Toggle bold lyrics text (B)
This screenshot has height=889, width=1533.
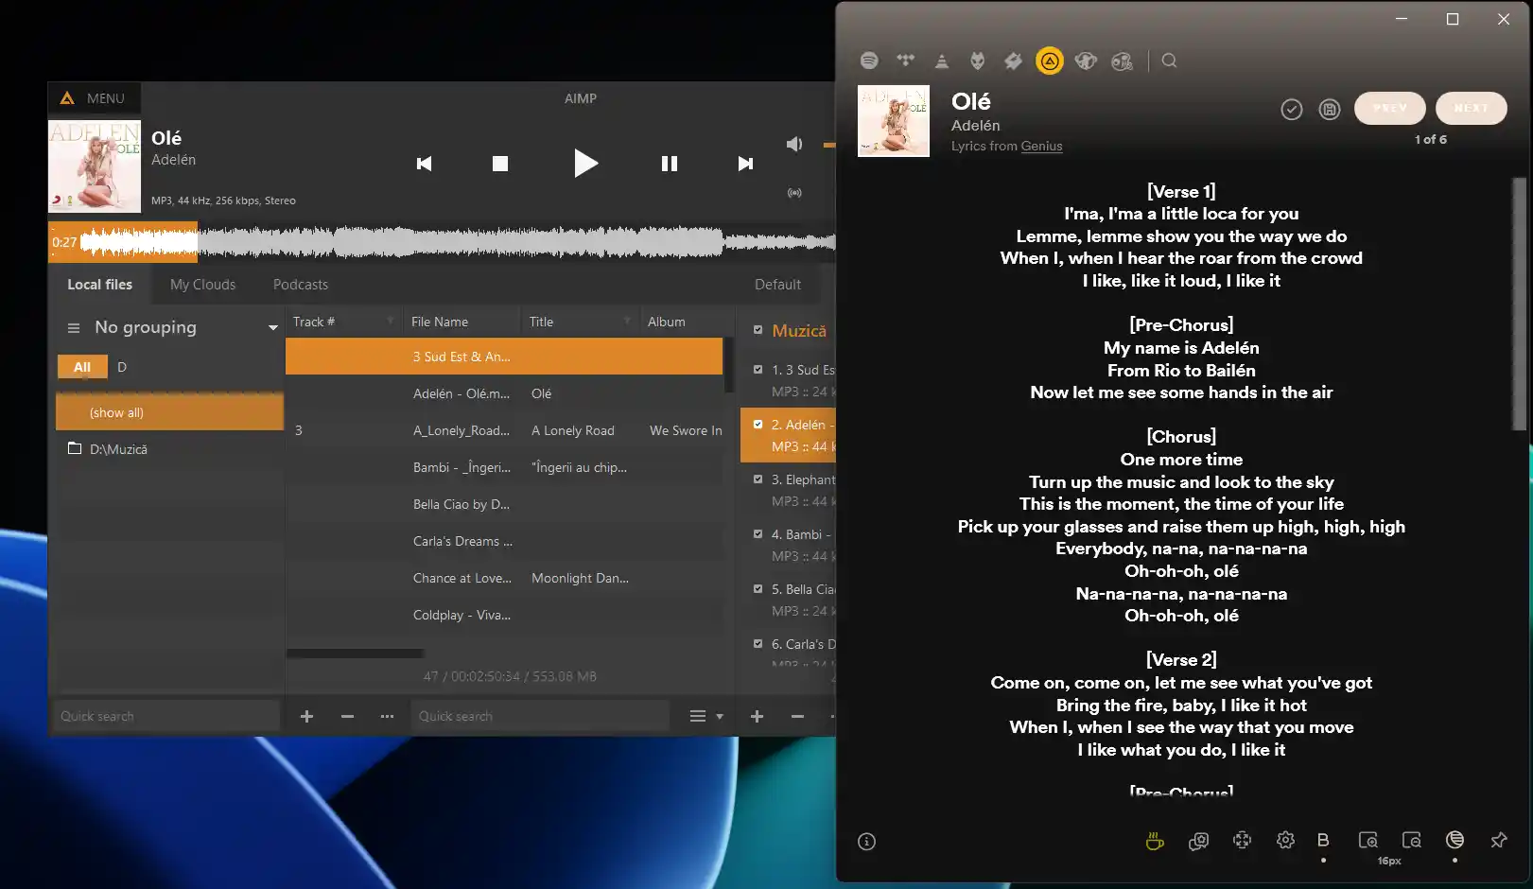coord(1323,840)
